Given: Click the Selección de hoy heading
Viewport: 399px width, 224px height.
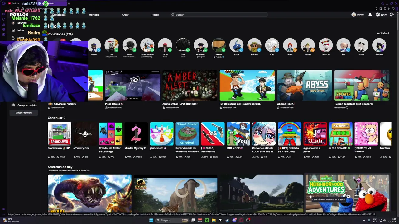Looking at the screenshot, I should pos(60,167).
